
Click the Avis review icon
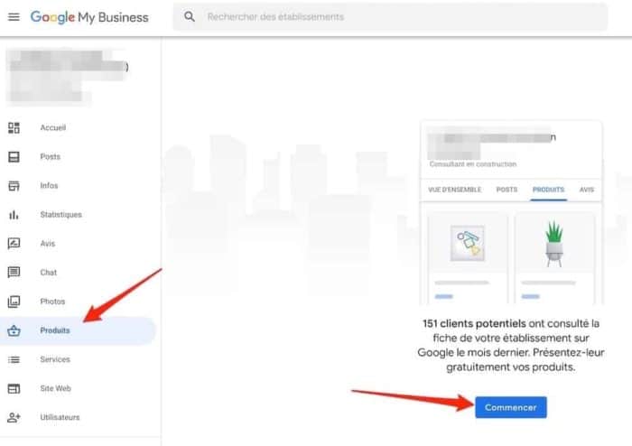click(x=14, y=244)
